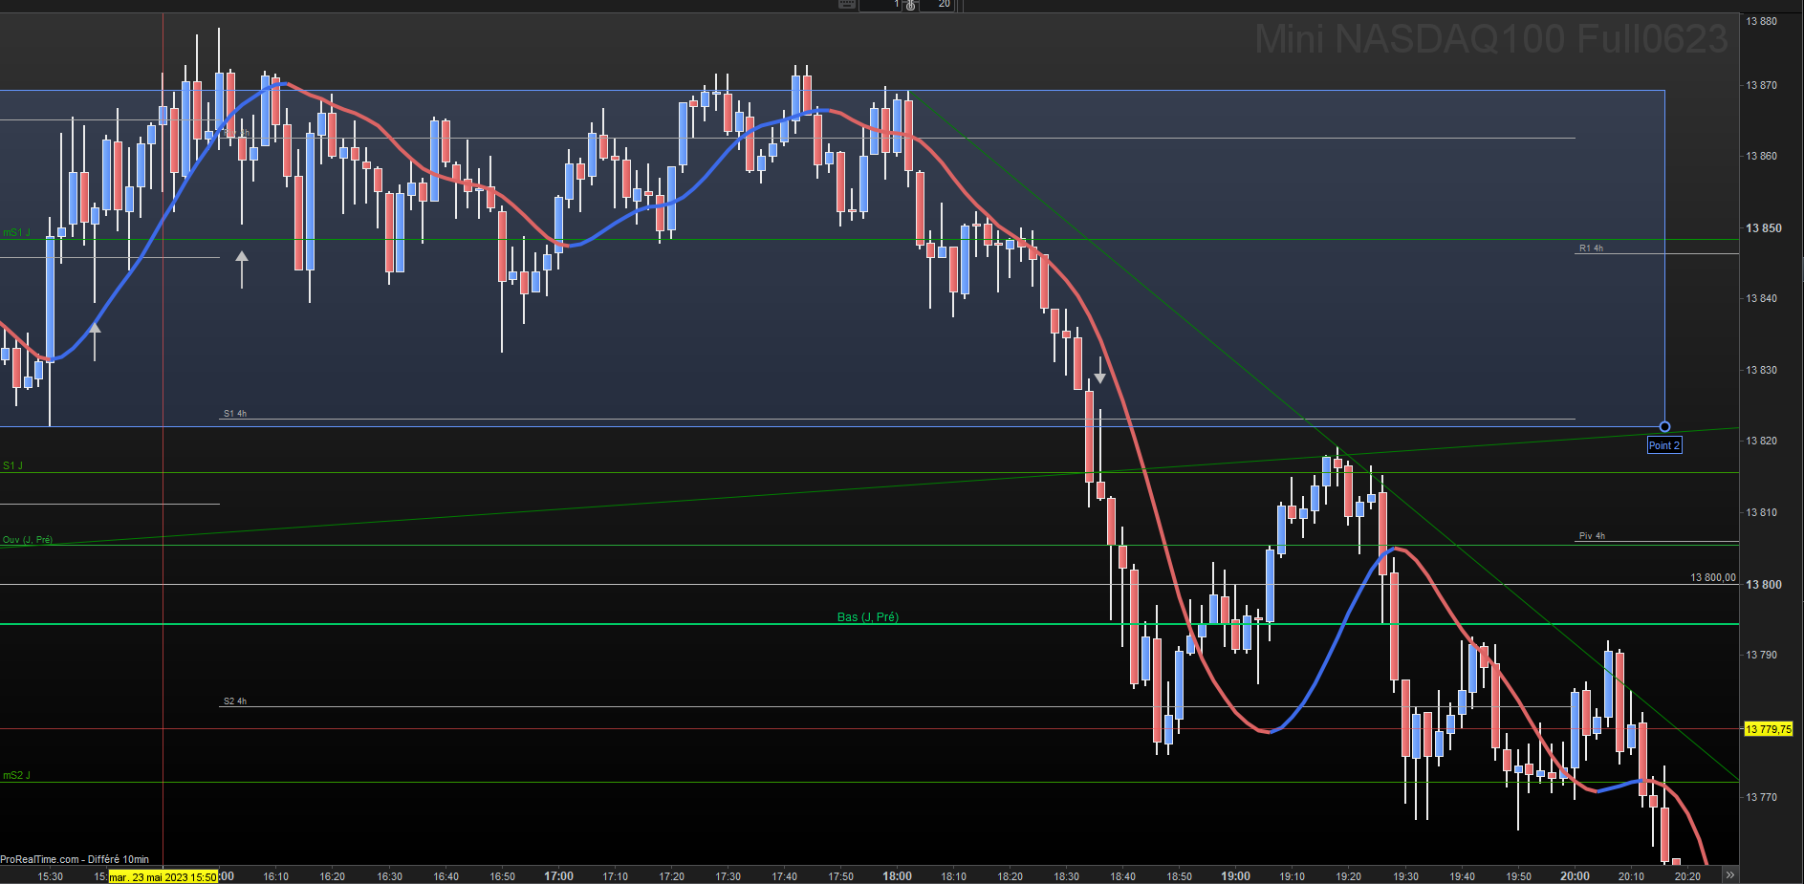This screenshot has height=884, width=1804.
Task: Click 13 880 on the price axis
Action: [x=1762, y=21]
